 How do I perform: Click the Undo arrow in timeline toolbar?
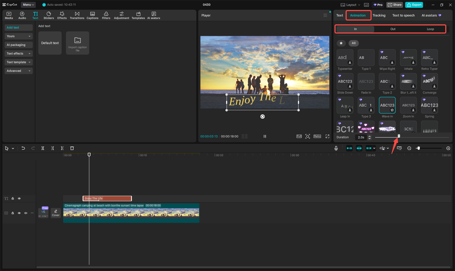pyautogui.click(x=23, y=148)
